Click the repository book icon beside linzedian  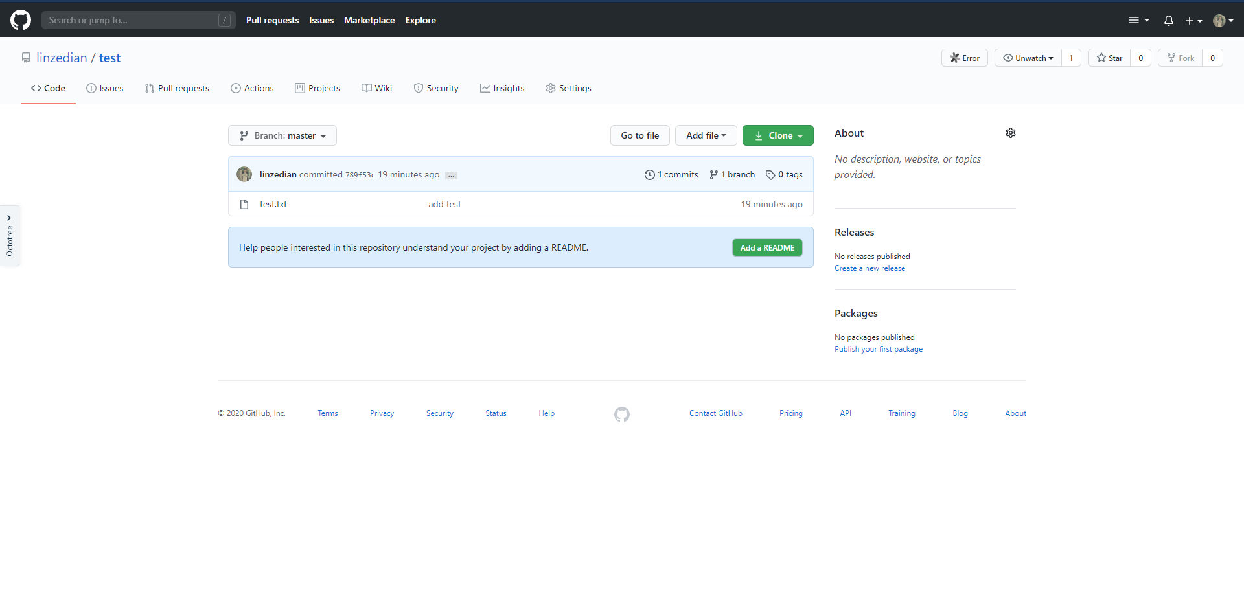click(x=26, y=58)
